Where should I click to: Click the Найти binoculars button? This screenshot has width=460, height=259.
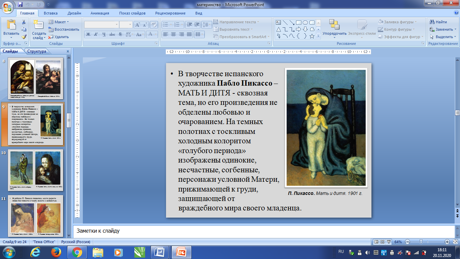[x=438, y=22]
